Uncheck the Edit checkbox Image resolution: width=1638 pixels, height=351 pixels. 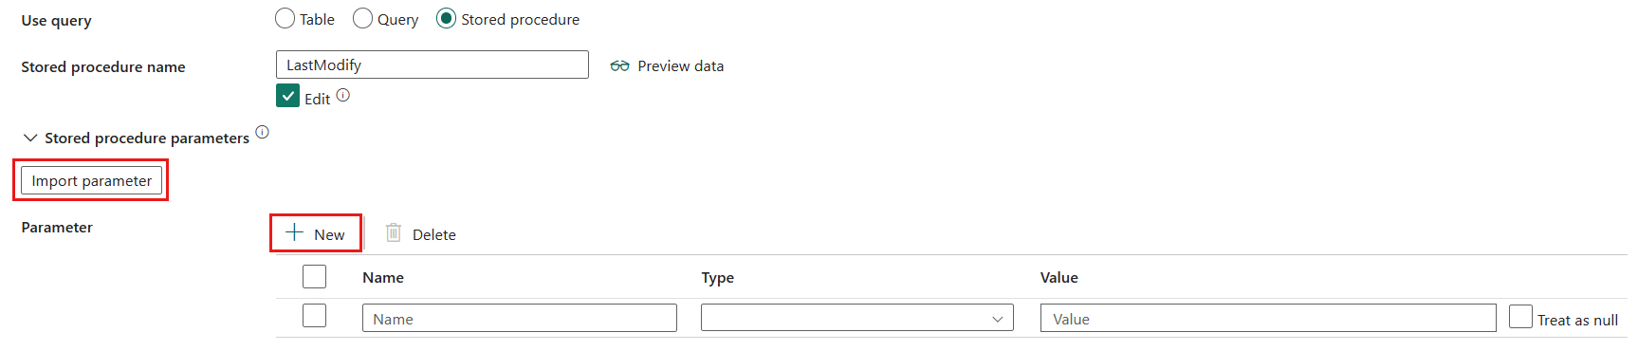(x=288, y=96)
